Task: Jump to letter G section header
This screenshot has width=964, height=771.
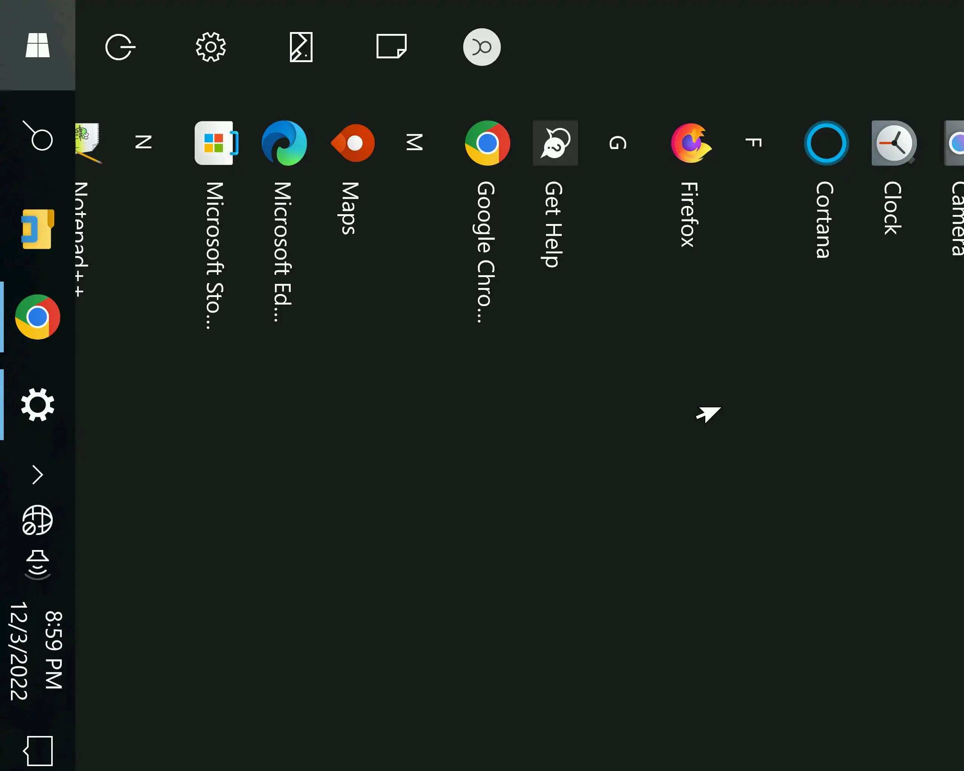Action: (618, 143)
